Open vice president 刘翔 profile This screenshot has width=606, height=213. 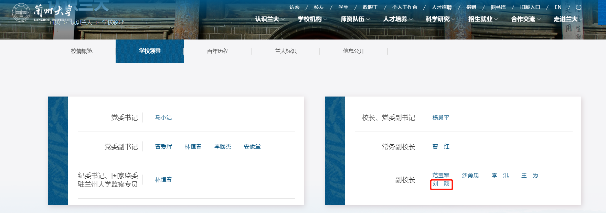point(441,184)
